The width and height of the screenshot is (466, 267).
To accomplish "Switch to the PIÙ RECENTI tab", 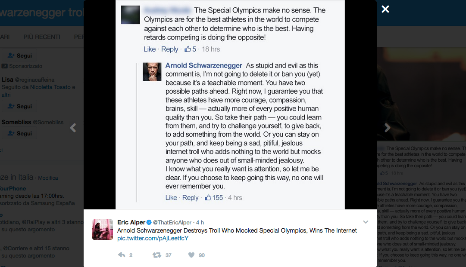I will pyautogui.click(x=42, y=37).
